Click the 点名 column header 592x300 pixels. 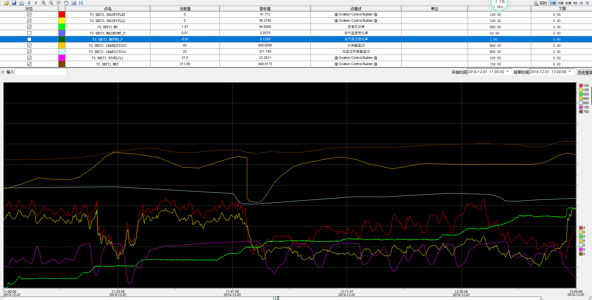point(108,9)
